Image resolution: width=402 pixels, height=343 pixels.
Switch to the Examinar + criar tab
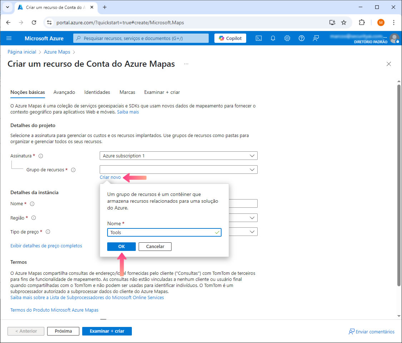pos(162,92)
